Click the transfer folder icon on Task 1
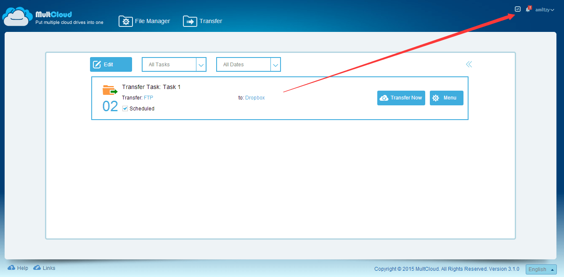 [x=109, y=90]
